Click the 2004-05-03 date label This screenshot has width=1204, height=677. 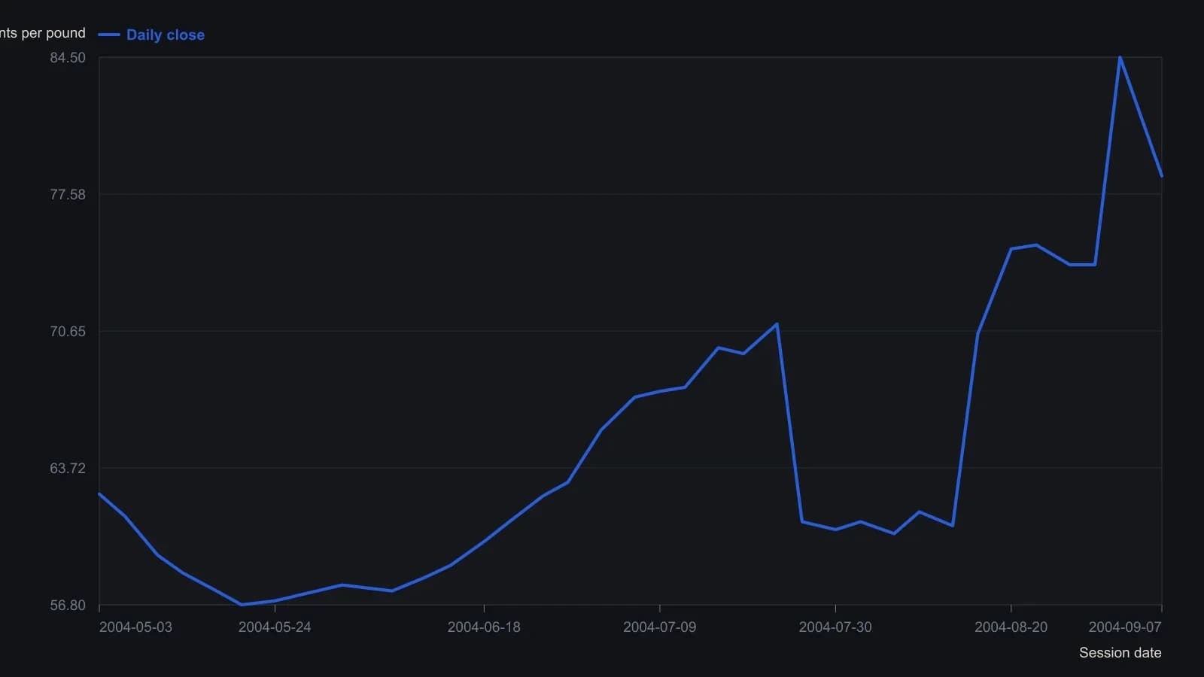coord(135,627)
